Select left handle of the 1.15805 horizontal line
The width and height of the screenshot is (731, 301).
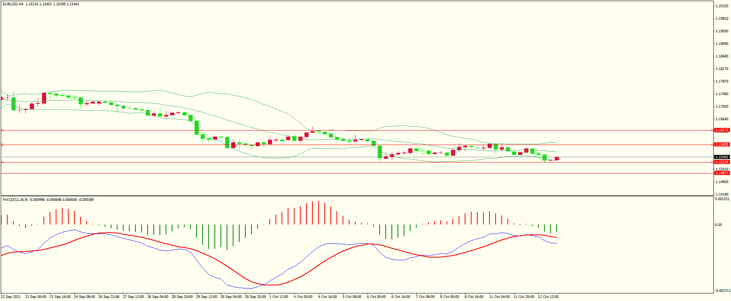click(x=2, y=145)
